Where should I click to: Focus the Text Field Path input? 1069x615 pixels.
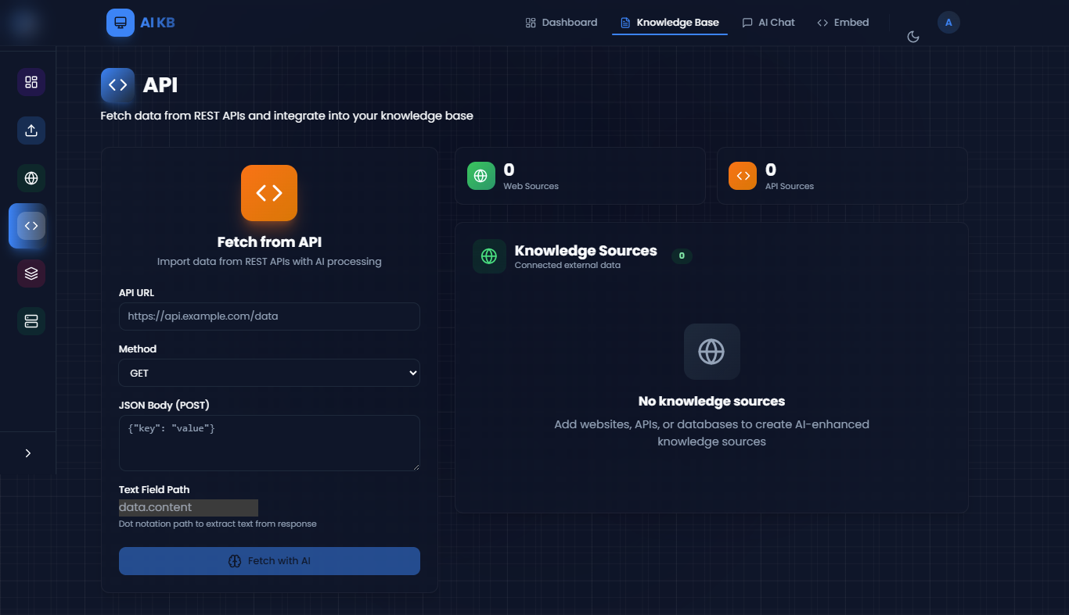click(x=189, y=507)
